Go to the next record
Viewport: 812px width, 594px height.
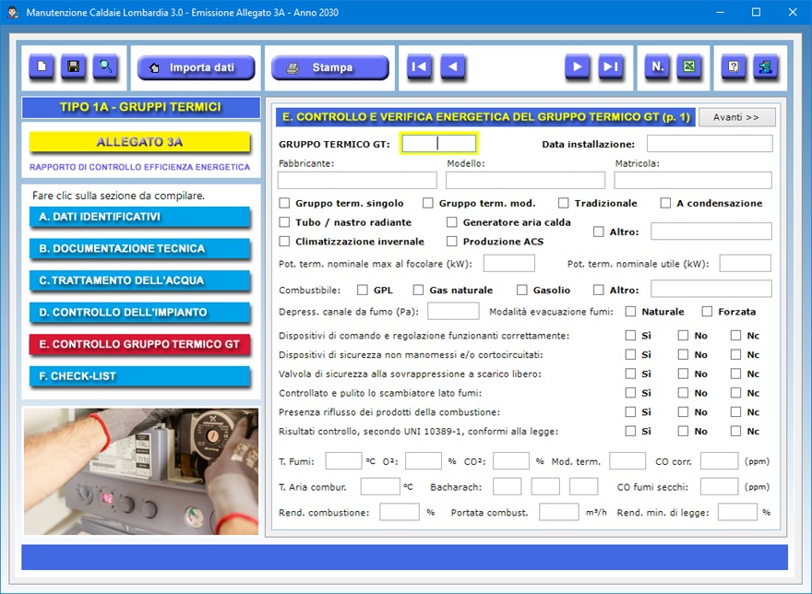pos(577,66)
